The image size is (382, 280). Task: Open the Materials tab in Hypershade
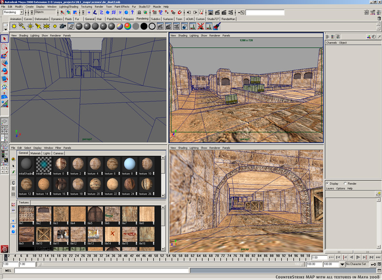click(35, 153)
